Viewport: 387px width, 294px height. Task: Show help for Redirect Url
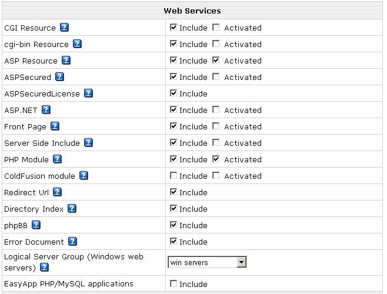click(x=57, y=192)
